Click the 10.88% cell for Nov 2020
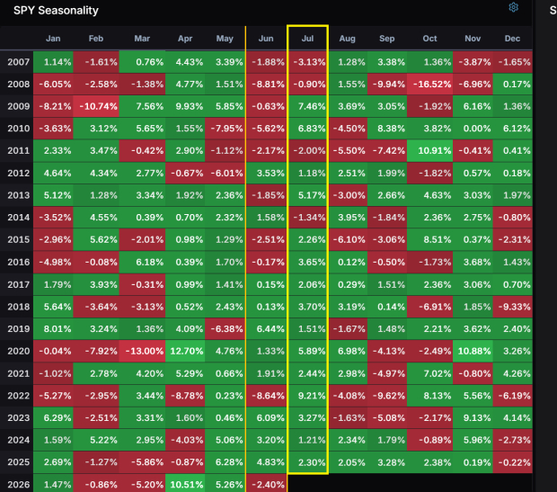The image size is (557, 492). coord(473,351)
